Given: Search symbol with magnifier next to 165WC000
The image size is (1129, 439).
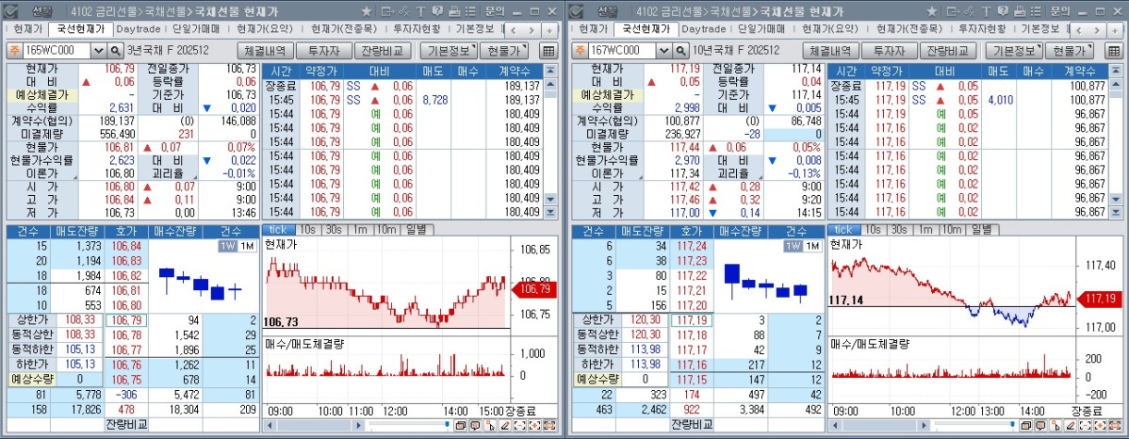Looking at the screenshot, I should tap(115, 51).
